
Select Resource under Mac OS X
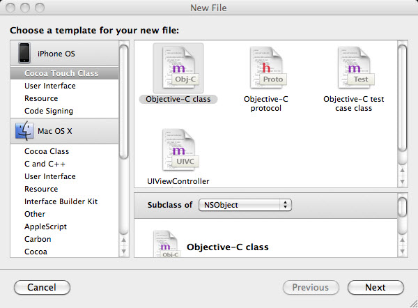coord(64,189)
